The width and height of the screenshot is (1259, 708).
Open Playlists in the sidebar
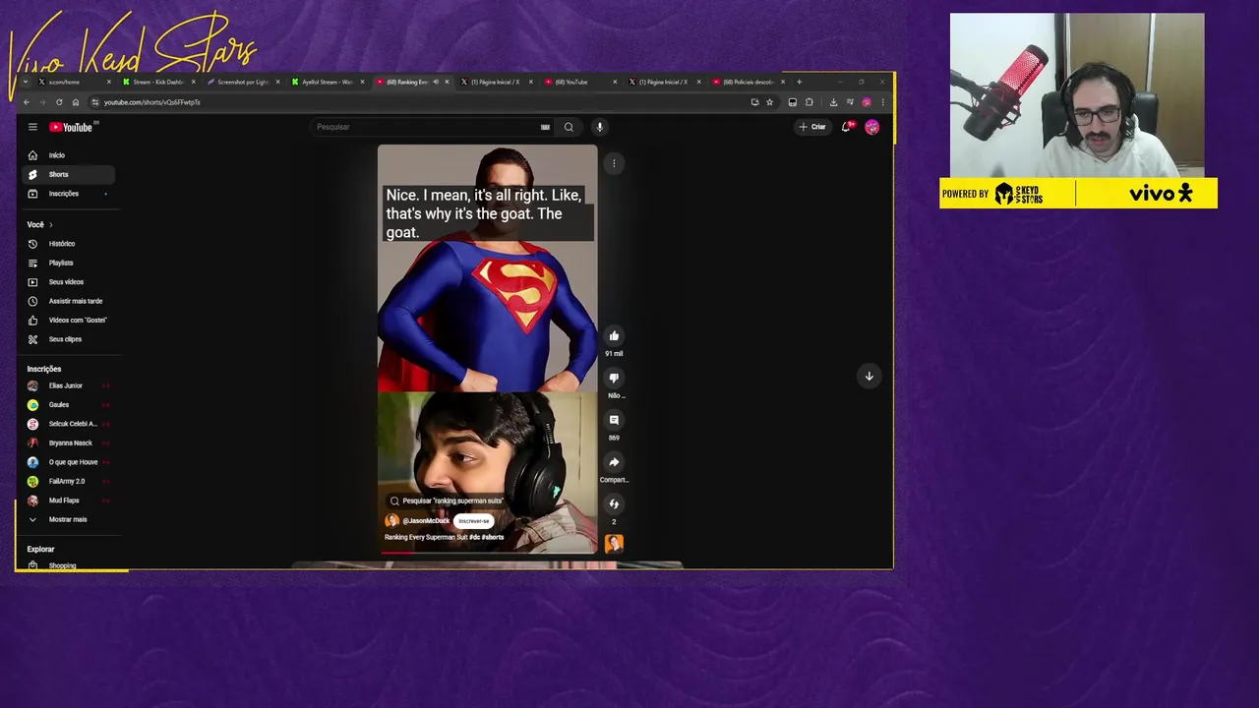coord(68,263)
